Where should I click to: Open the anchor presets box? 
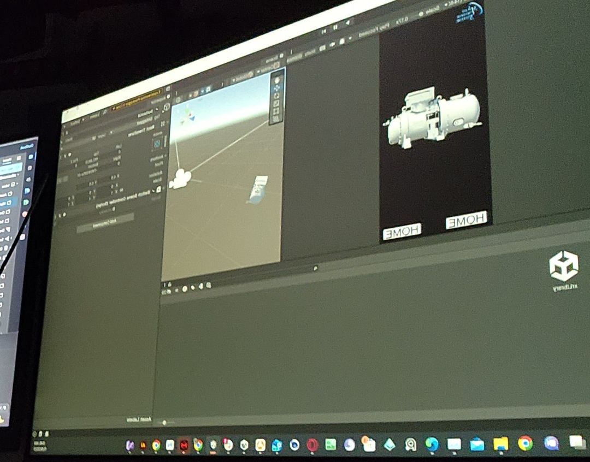click(157, 143)
